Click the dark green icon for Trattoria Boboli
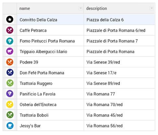This screenshot has width=158, height=135. pos(10,115)
